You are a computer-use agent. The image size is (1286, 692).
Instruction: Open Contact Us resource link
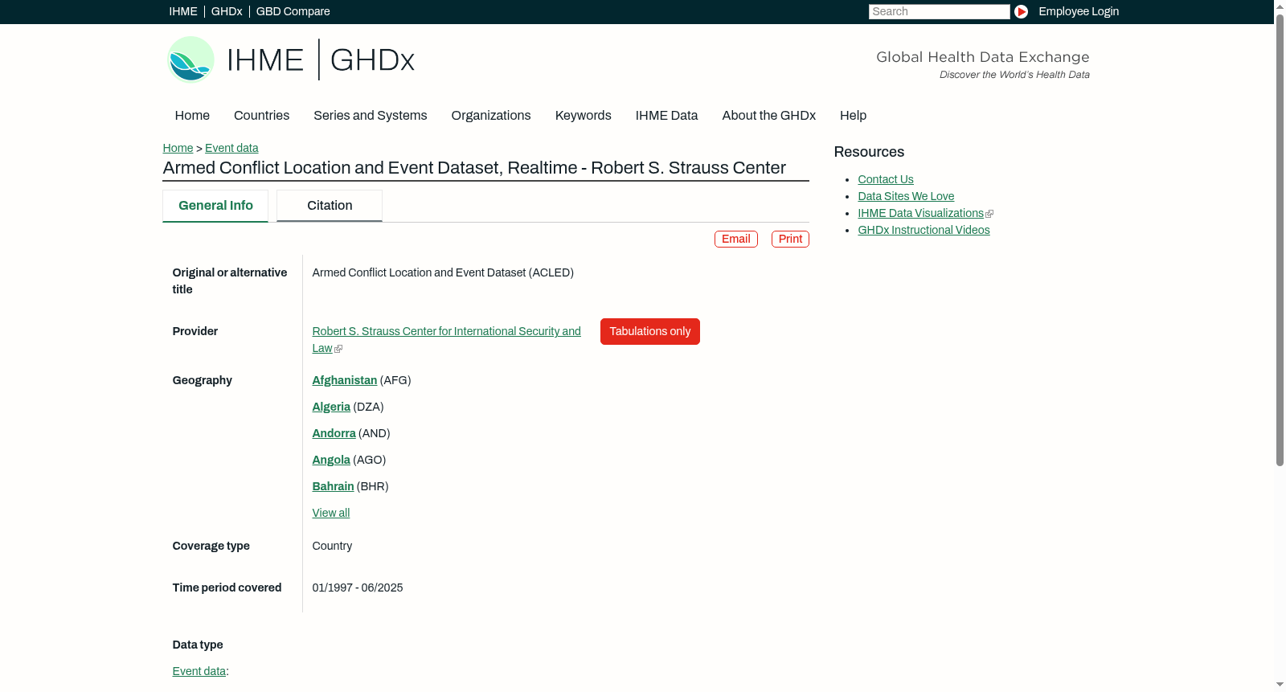pyautogui.click(x=886, y=180)
